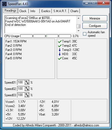
Task: Open the Configure dialog
Action: point(95,26)
